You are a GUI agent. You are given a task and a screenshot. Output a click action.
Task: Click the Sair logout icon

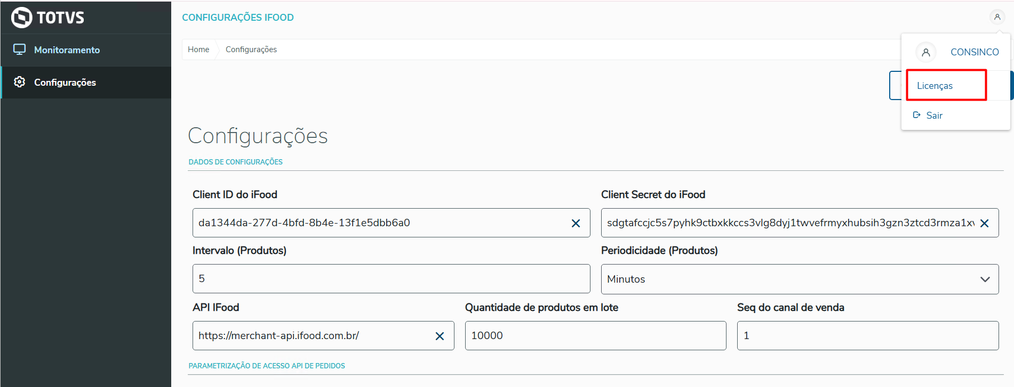pyautogui.click(x=917, y=115)
